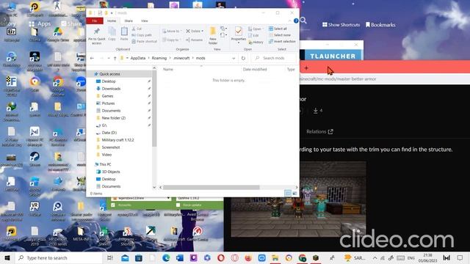This screenshot has width=470, height=264.
Task: Open TLauncher OptiFine version dropdown
Action: tap(199, 198)
